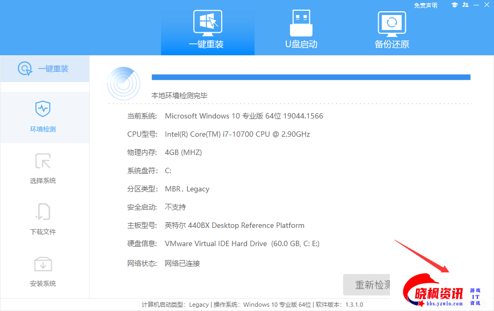Select the 环境检测 shield step icon

pyautogui.click(x=43, y=109)
